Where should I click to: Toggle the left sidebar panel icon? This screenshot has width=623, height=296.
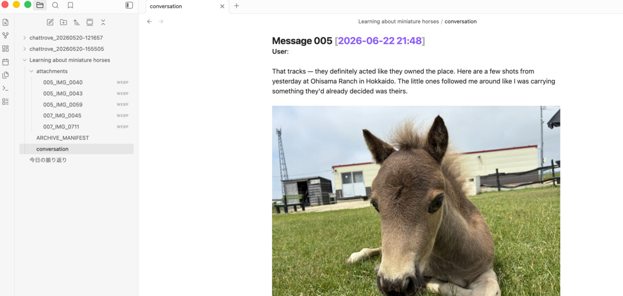point(129,5)
